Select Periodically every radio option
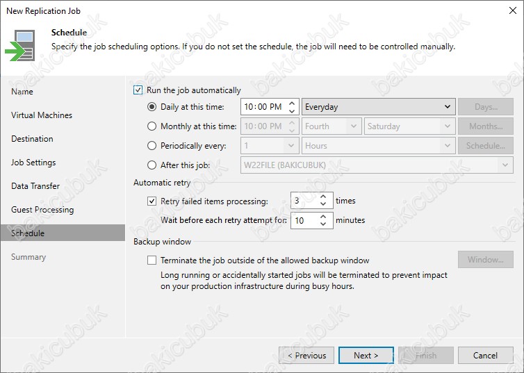 (x=152, y=146)
